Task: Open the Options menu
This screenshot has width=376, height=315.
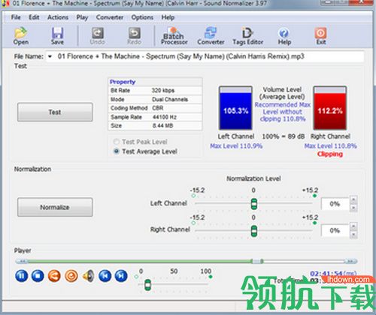Action: [142, 17]
